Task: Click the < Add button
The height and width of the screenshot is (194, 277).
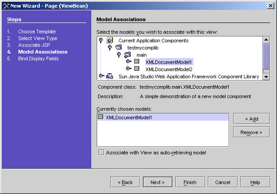Action: pos(252,119)
